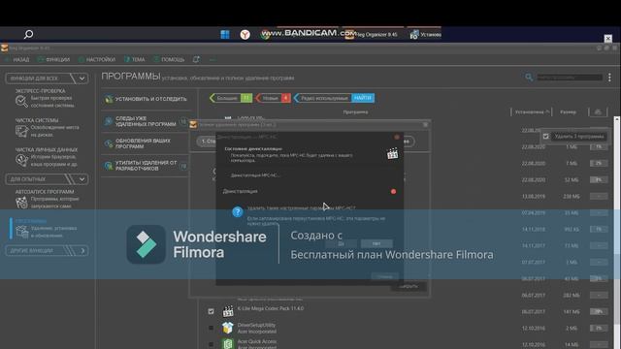Click the Обновления ваших программ icon
The width and height of the screenshot is (621, 349).
pos(109,143)
